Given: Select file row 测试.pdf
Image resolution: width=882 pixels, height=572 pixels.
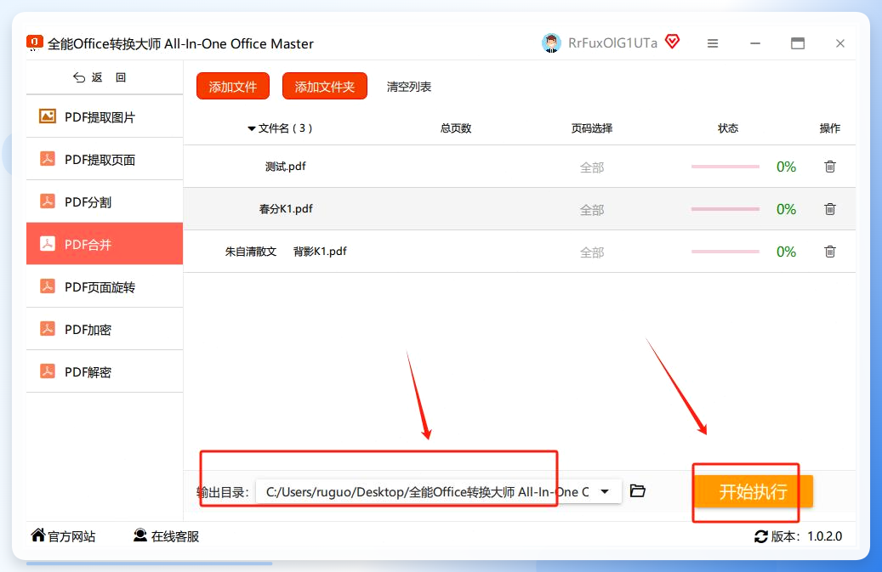Looking at the screenshot, I should click(519, 167).
